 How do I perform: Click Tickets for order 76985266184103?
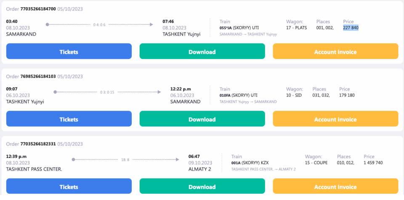[x=69, y=119]
